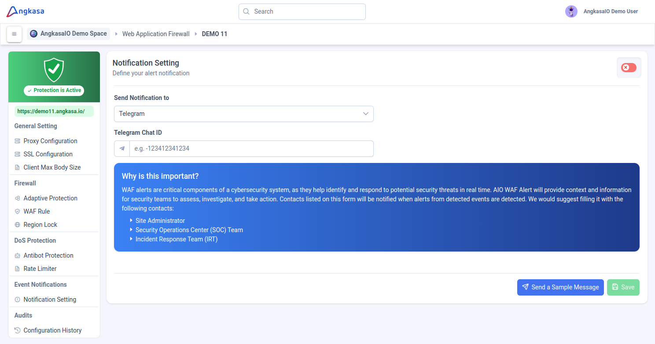Save the notification settings
The width and height of the screenshot is (655, 344).
[623, 287]
